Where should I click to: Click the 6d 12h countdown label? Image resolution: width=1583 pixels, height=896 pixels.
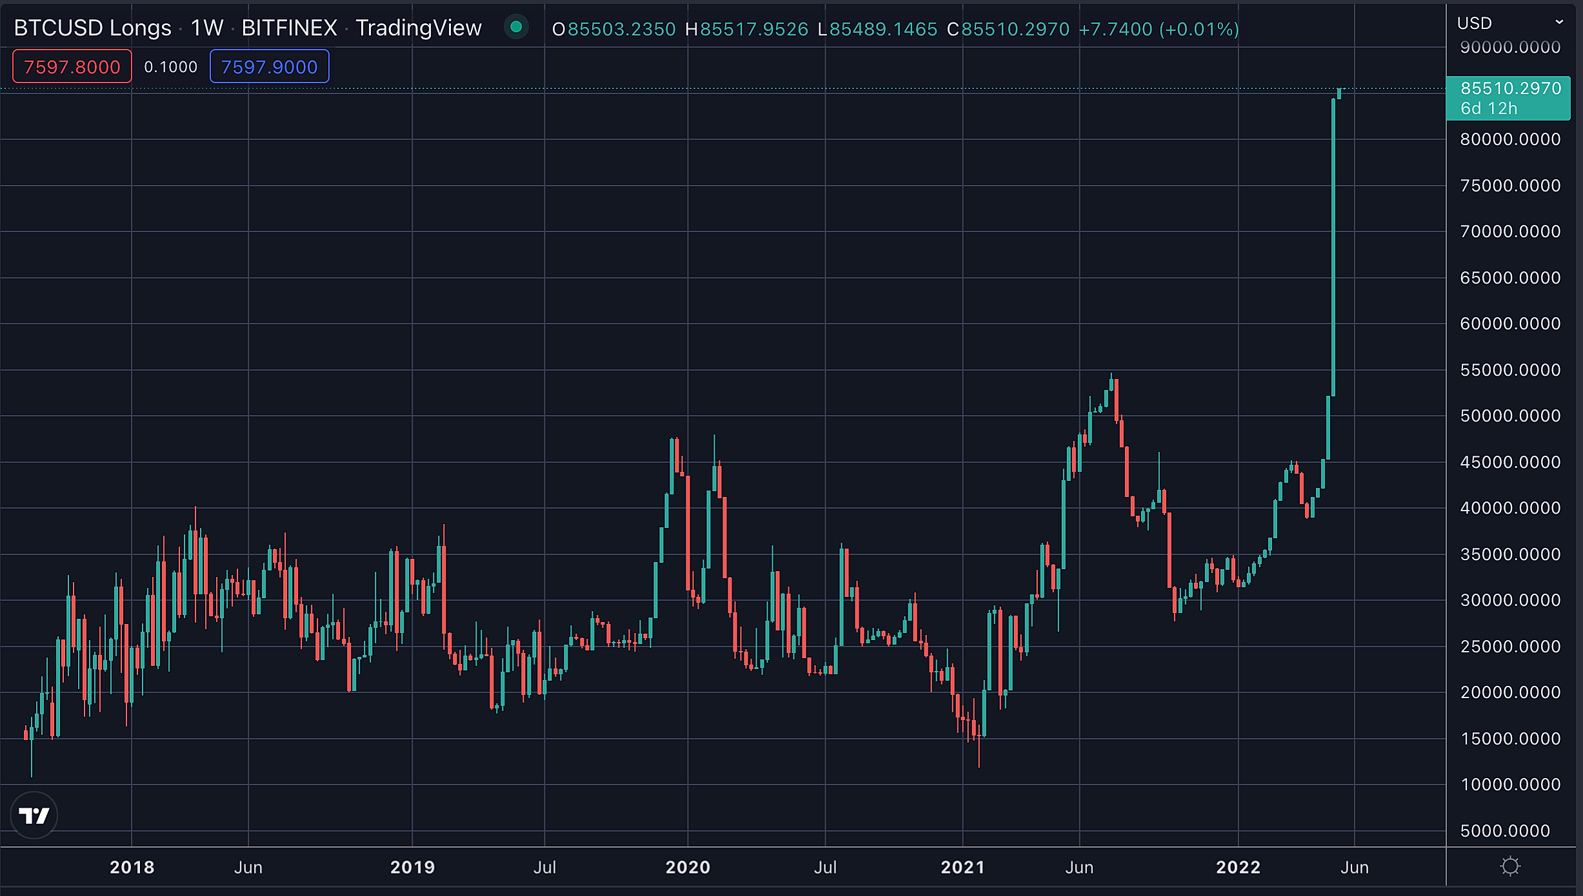tap(1489, 108)
